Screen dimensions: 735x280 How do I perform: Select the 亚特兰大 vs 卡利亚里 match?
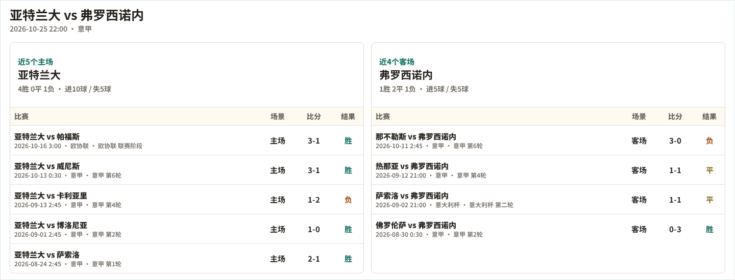click(187, 200)
